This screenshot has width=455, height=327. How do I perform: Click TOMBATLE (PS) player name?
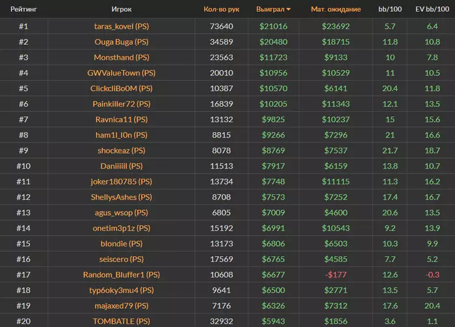click(122, 321)
